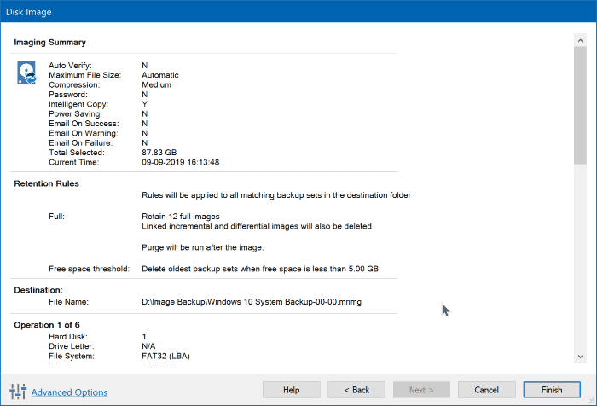The width and height of the screenshot is (597, 406).
Task: Click the 'Retain 12 full images' text
Action: click(x=181, y=217)
